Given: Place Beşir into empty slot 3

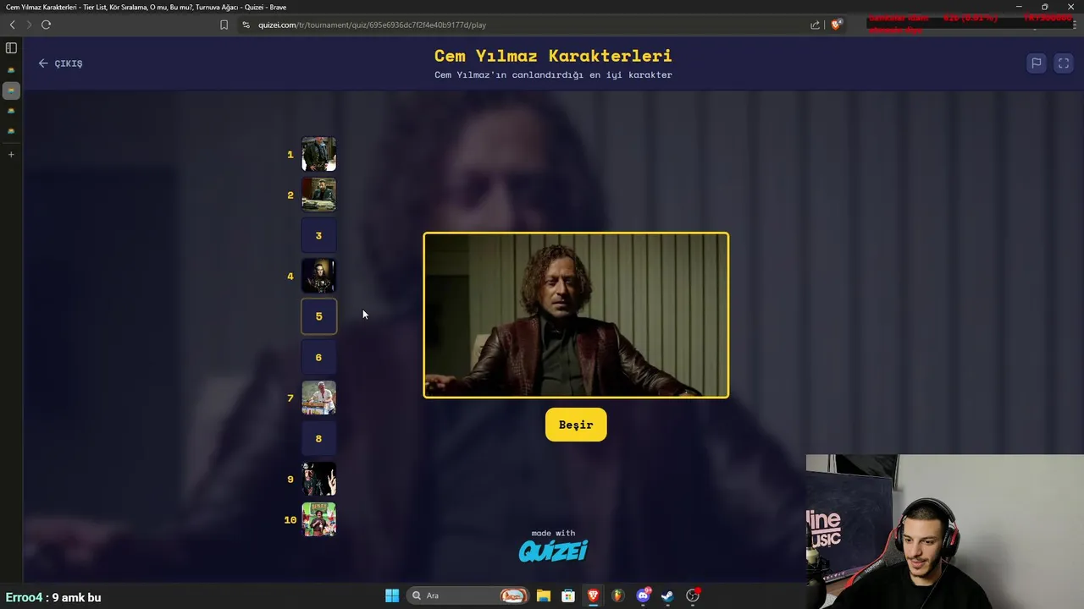Looking at the screenshot, I should pos(318,235).
